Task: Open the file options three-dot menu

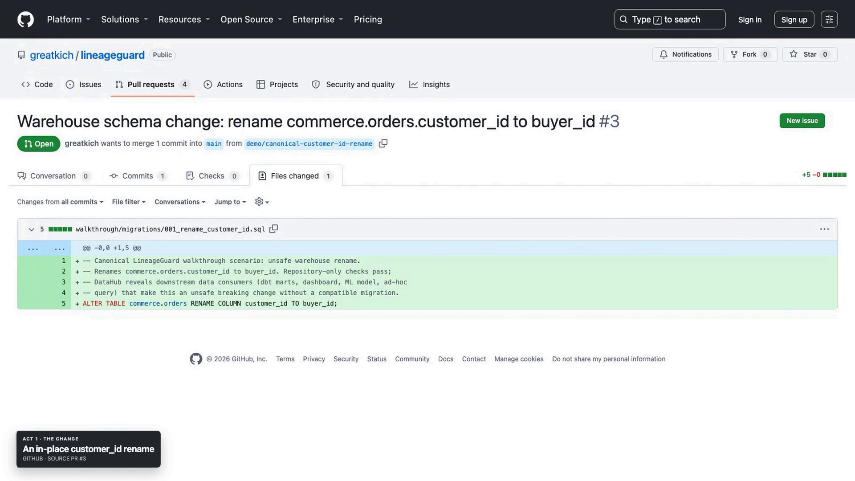Action: [x=824, y=229]
